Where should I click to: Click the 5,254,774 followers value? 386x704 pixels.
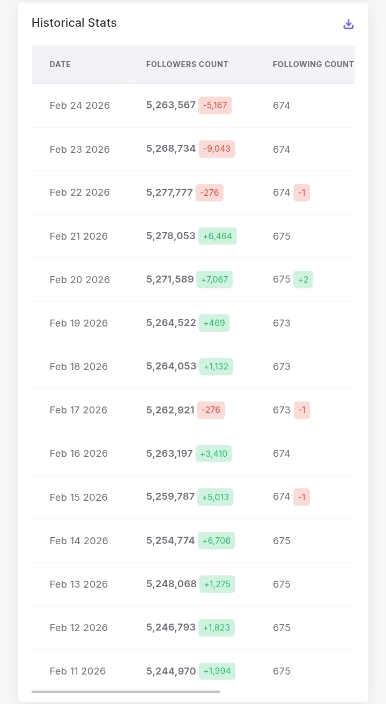170,540
